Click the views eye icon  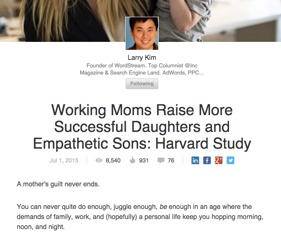coord(99,160)
